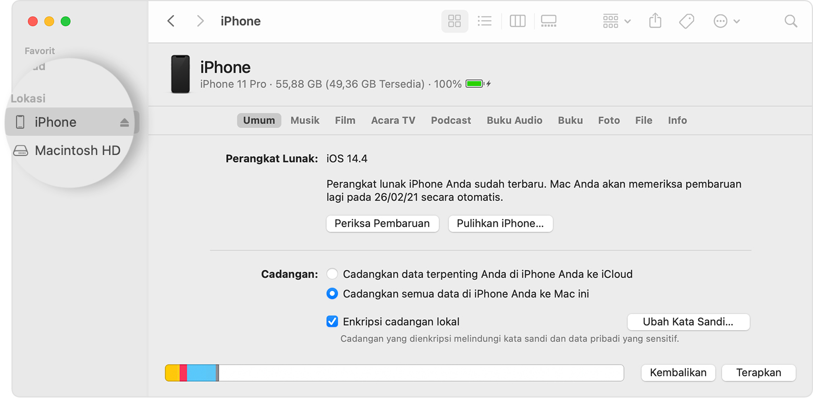
Task: Click the gray segment of storage bar
Action: (217, 373)
